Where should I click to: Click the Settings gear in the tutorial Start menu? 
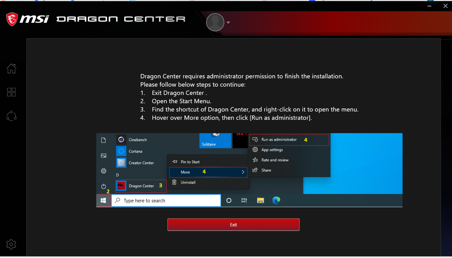[x=104, y=171]
